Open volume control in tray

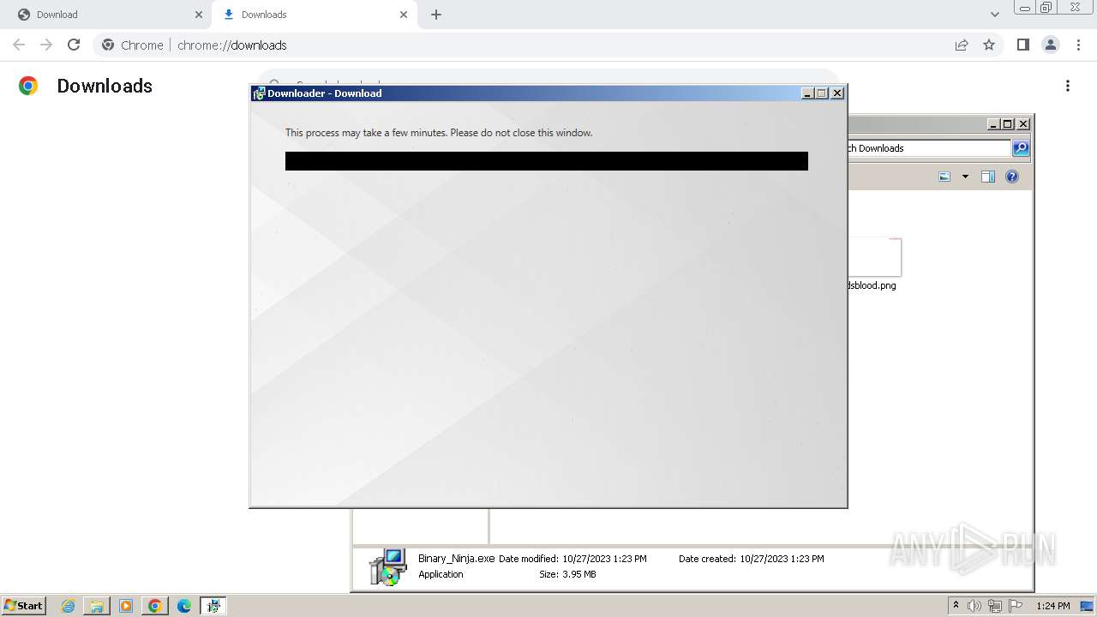(x=974, y=606)
